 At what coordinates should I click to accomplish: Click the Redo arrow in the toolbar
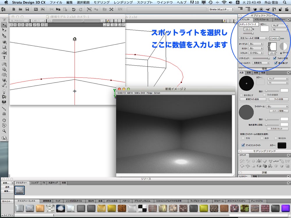tap(81, 9)
